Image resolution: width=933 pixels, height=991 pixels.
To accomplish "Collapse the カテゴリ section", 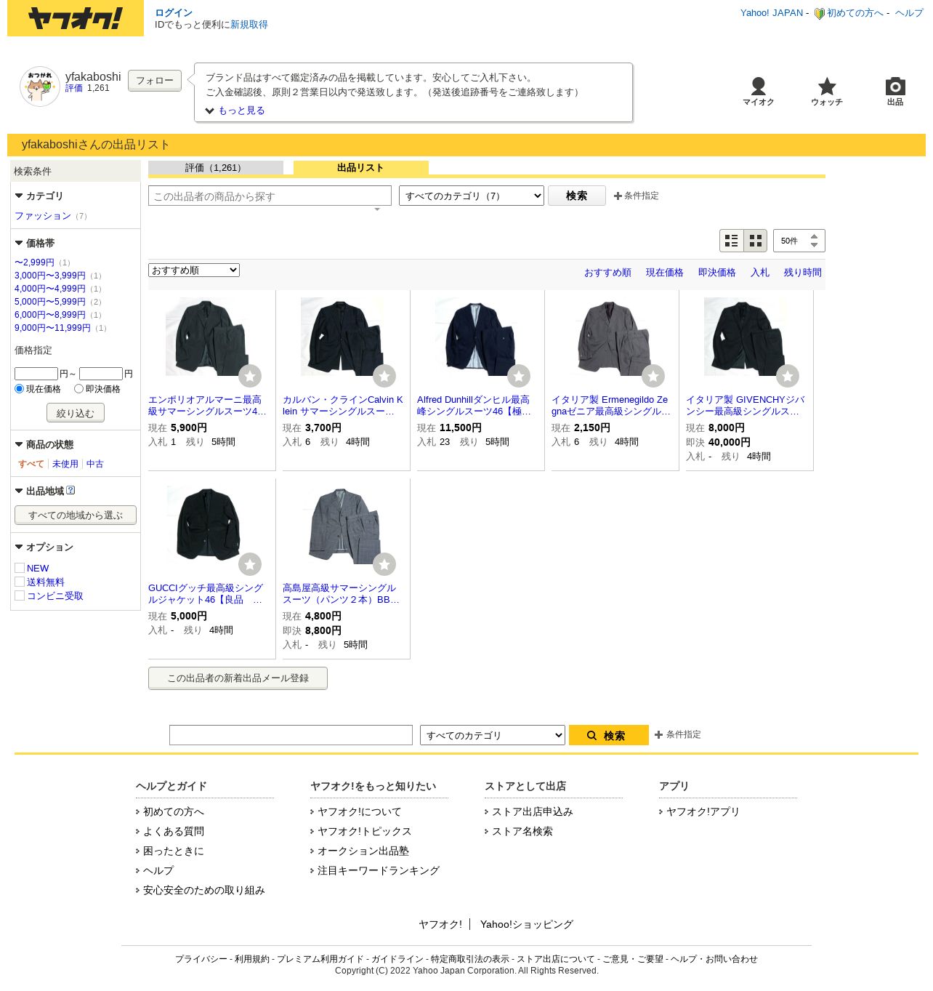I will (39, 196).
